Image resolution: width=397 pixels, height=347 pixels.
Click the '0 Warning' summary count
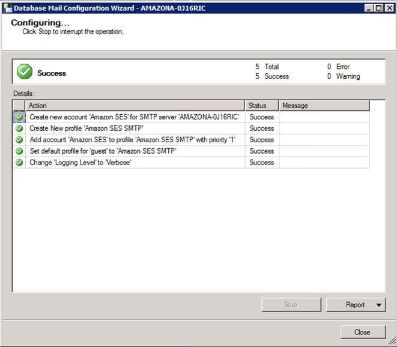pyautogui.click(x=344, y=76)
